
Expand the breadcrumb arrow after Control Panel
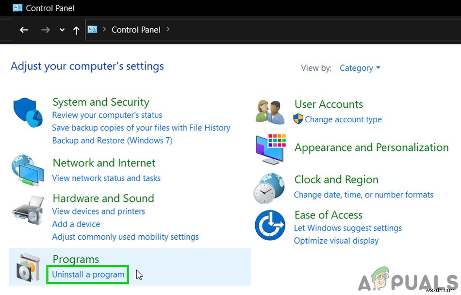pyautogui.click(x=168, y=30)
